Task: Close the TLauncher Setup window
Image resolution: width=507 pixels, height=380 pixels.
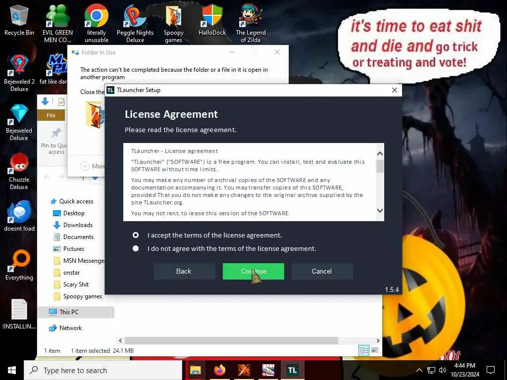Action: (x=395, y=90)
